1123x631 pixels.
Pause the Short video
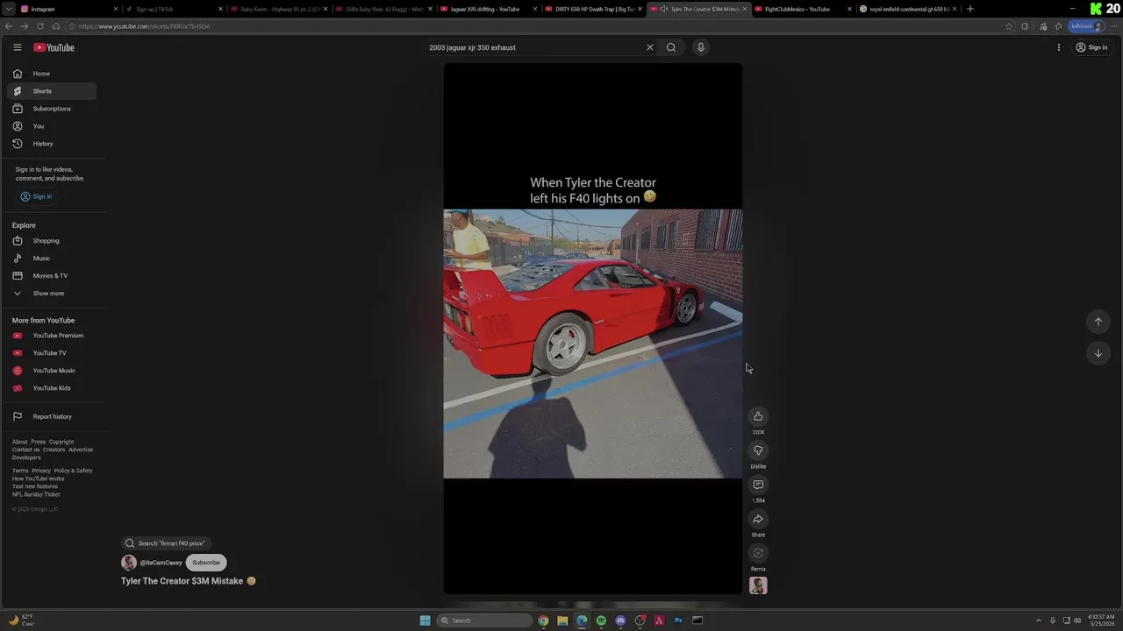[592, 329]
